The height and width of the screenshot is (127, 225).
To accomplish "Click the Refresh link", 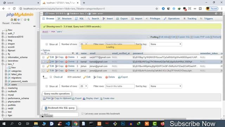I will click(217, 37).
